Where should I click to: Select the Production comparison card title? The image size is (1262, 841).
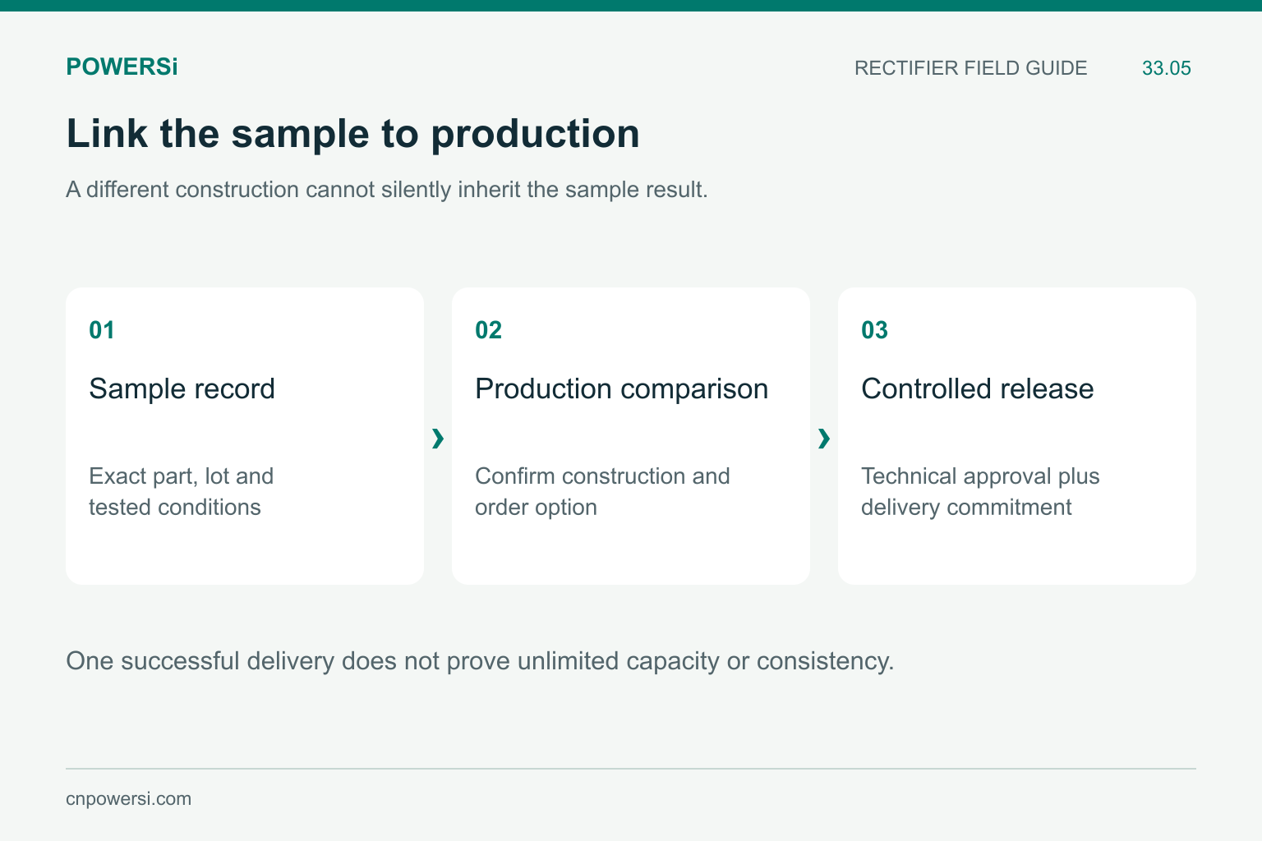point(621,388)
